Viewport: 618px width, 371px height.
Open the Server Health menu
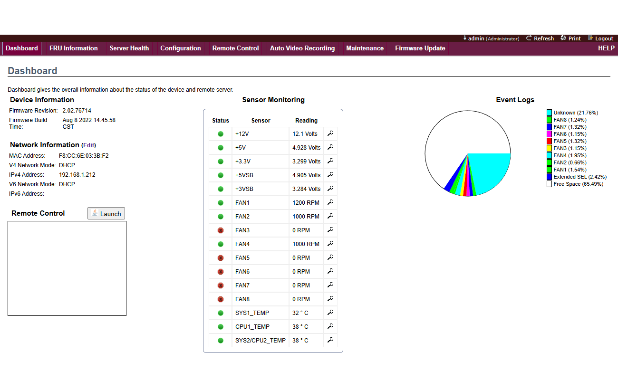(129, 48)
